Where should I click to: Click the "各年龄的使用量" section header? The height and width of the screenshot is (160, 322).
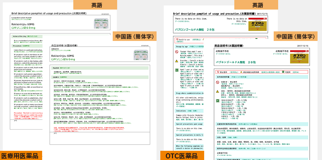262,77
